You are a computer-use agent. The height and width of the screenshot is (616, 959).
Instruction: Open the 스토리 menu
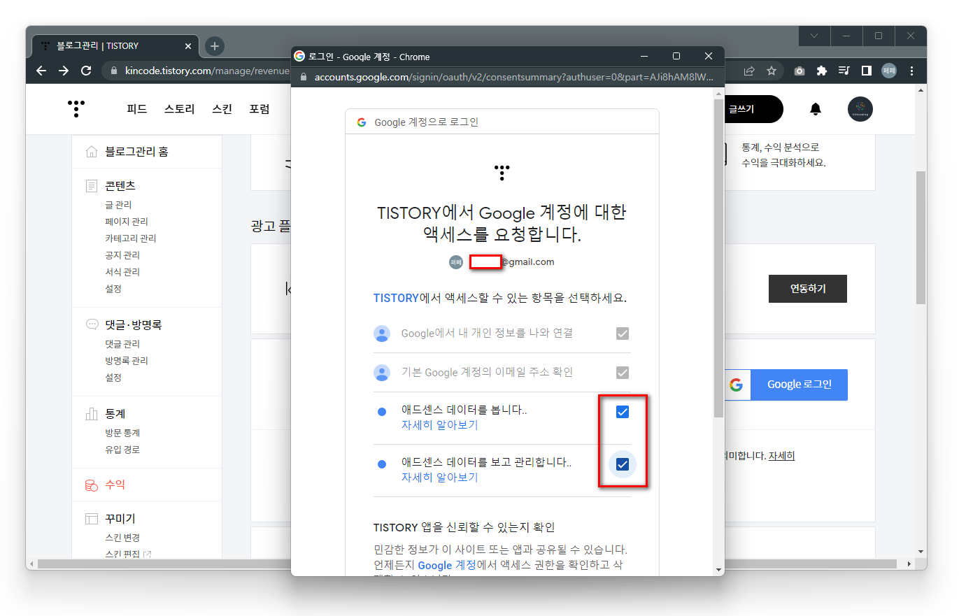coord(180,109)
